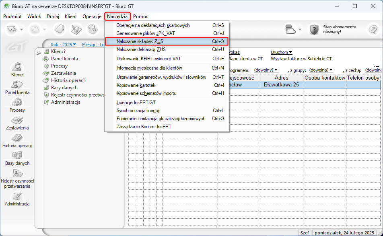Image resolution: width=383 pixels, height=236 pixels.
Task: Choose Kopiowanie schematów importu
Action: [167, 93]
